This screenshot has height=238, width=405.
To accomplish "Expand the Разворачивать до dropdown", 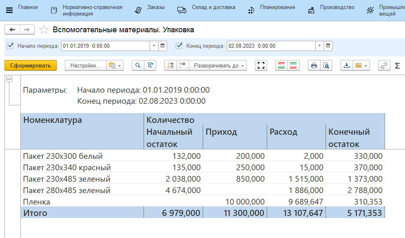I will (220, 65).
